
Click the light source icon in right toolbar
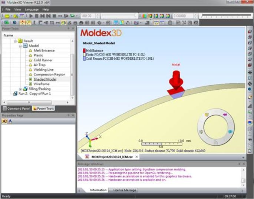(250, 97)
